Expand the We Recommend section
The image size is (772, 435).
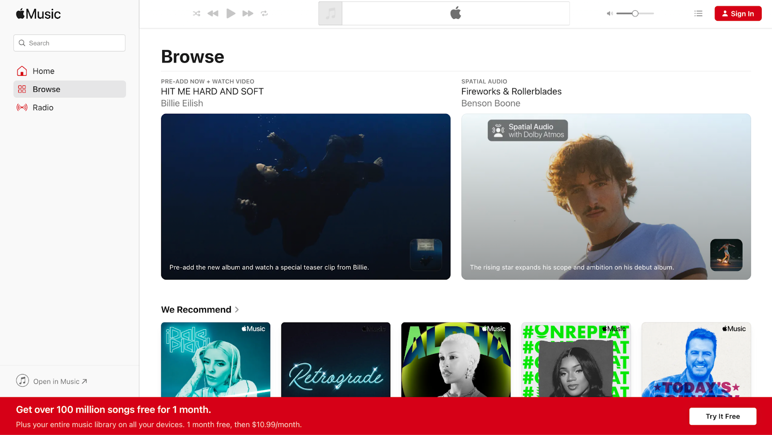click(200, 309)
